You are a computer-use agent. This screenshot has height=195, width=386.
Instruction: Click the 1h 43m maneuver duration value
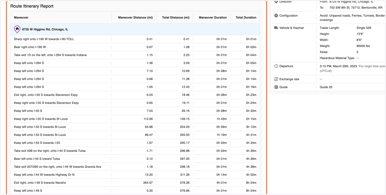click(x=222, y=119)
